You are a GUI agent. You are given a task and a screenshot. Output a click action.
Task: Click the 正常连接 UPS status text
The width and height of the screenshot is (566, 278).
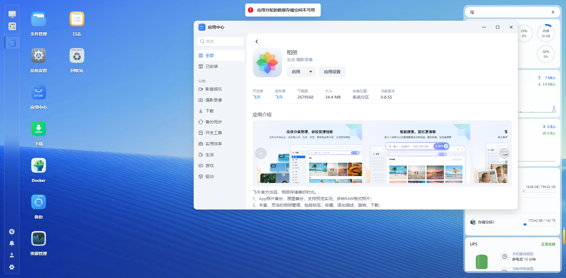pos(548,244)
